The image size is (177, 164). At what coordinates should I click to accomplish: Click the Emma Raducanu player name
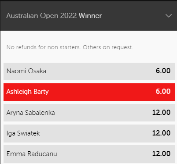pyautogui.click(x=32, y=154)
